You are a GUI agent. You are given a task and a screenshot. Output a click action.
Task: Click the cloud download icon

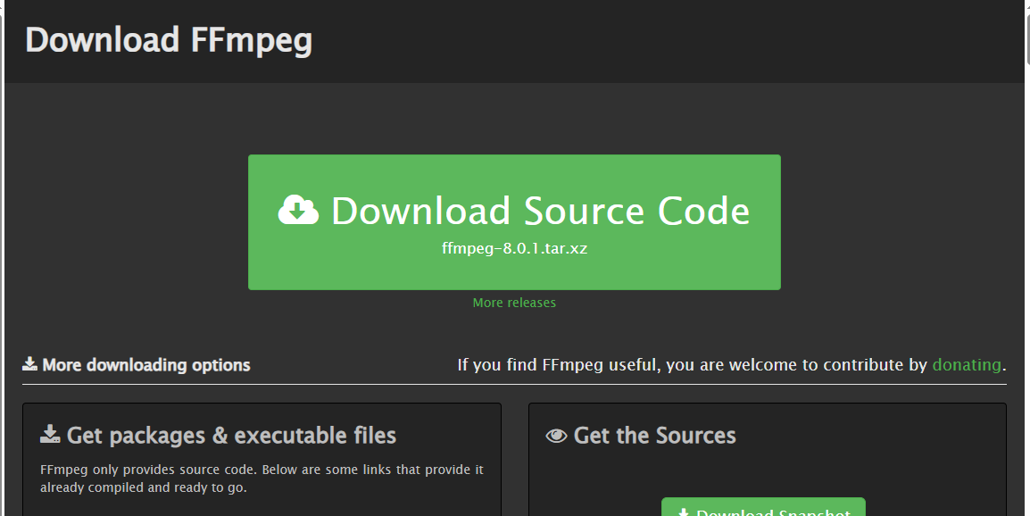(298, 211)
